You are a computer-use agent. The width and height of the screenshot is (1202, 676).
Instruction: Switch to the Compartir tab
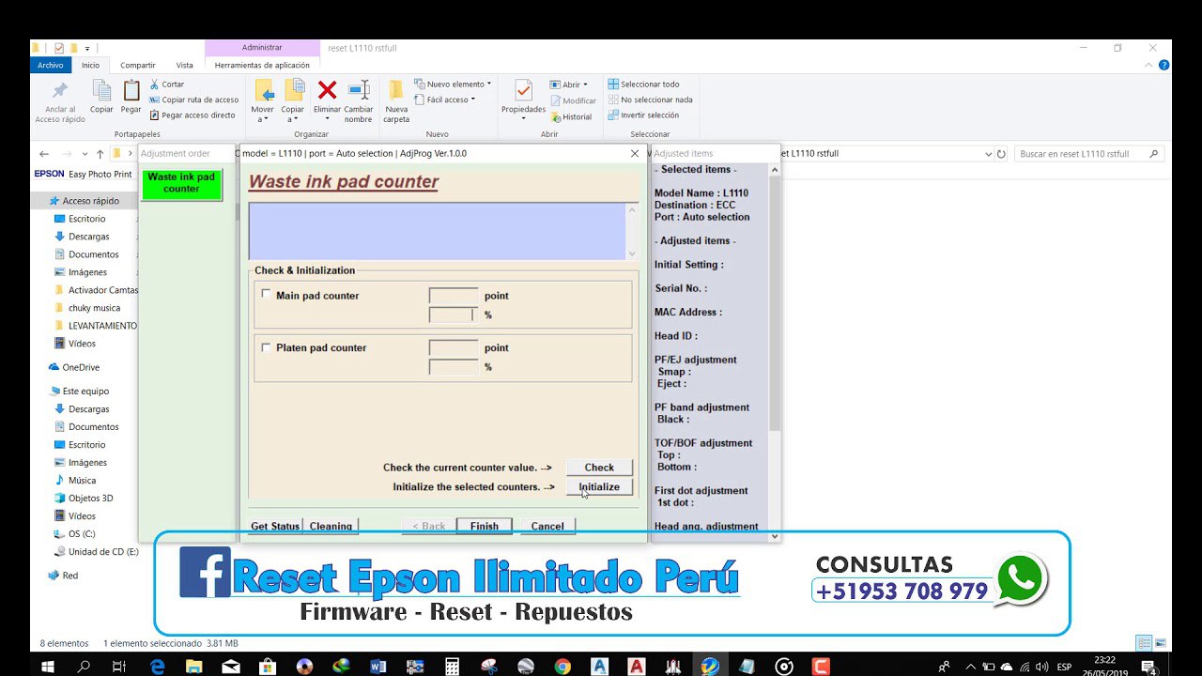pos(138,65)
